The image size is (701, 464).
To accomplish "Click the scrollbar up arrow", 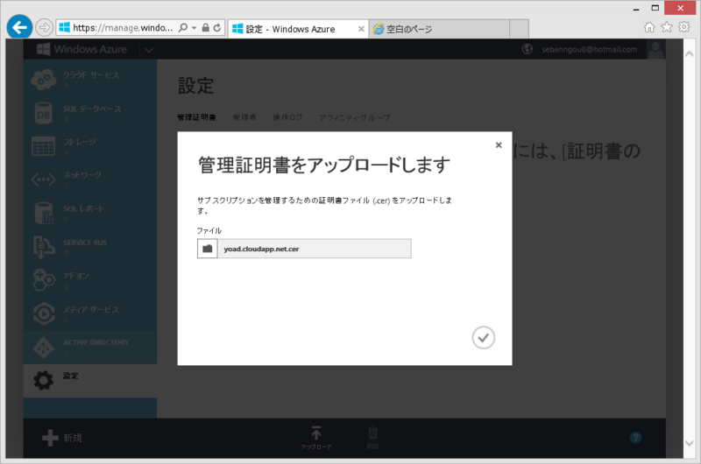I will pyautogui.click(x=689, y=53).
